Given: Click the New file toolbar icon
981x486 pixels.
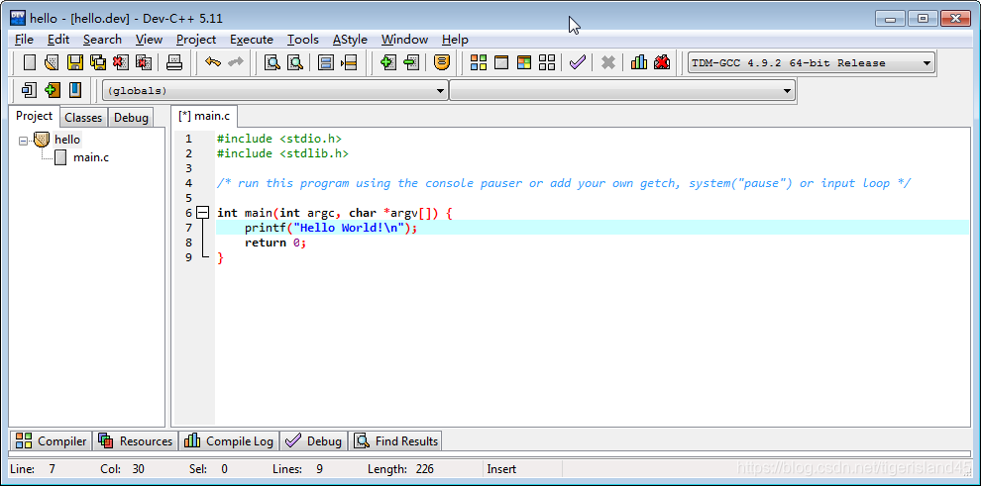Looking at the screenshot, I should point(30,62).
